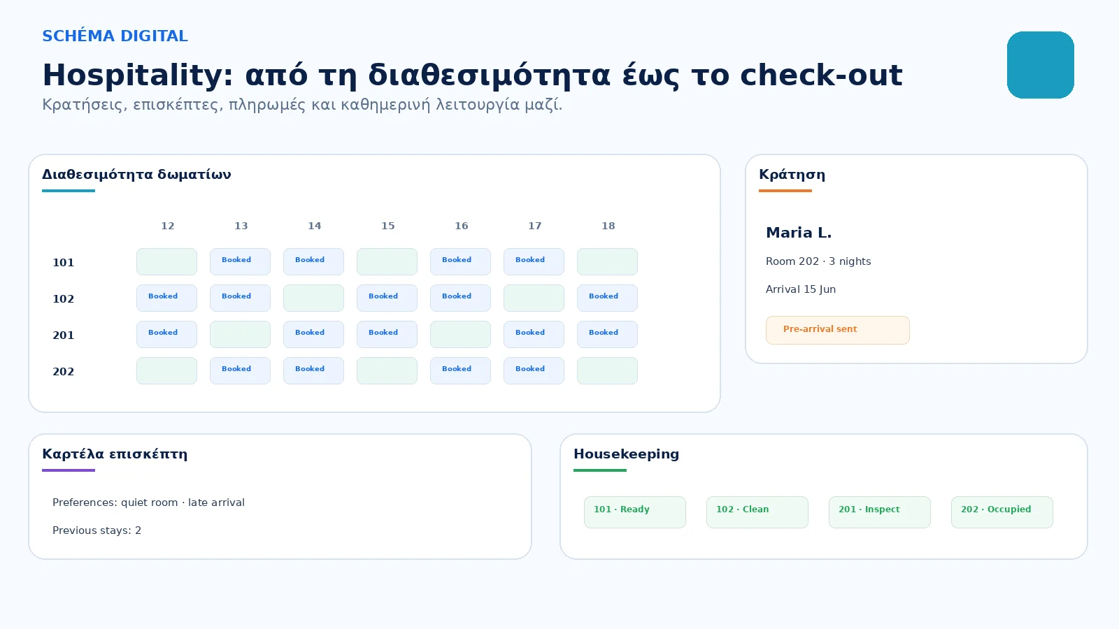Select the free cell for room 201 on day 13
Image resolution: width=1119 pixels, height=629 pixels.
pos(240,335)
